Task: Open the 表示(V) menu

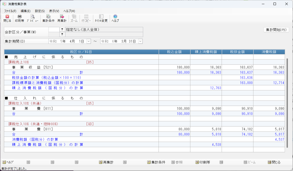Action: pyautogui.click(x=54, y=11)
